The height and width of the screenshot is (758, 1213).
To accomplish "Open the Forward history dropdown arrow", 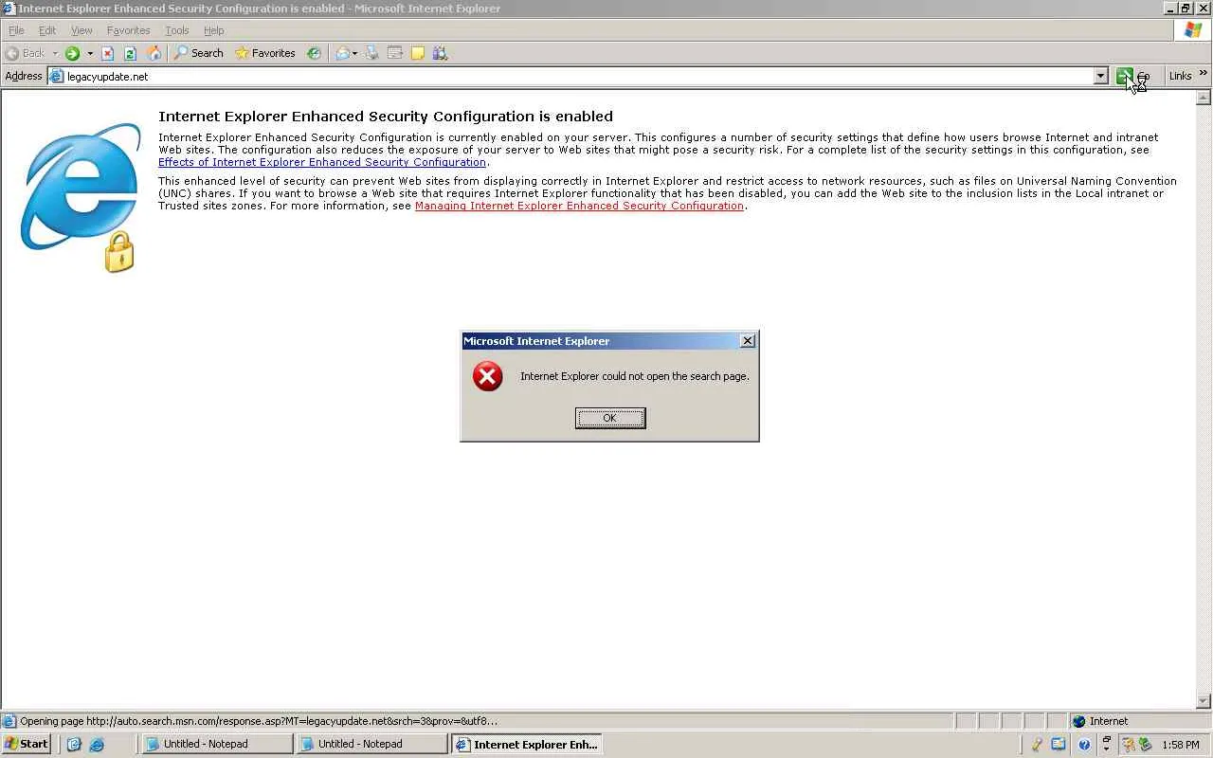I will coord(90,53).
